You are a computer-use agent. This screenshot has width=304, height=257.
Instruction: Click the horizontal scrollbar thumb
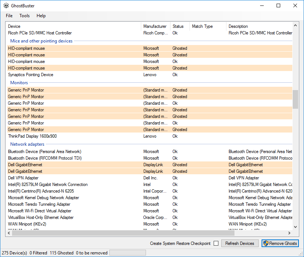[123, 233]
